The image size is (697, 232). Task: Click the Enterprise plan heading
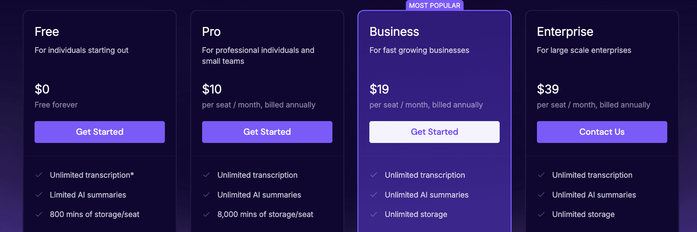point(565,31)
